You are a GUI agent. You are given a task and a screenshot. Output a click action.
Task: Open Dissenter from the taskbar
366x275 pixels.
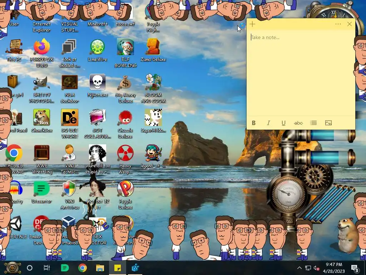click(65, 268)
